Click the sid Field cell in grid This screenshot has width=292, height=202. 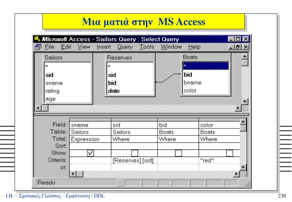[134, 125]
